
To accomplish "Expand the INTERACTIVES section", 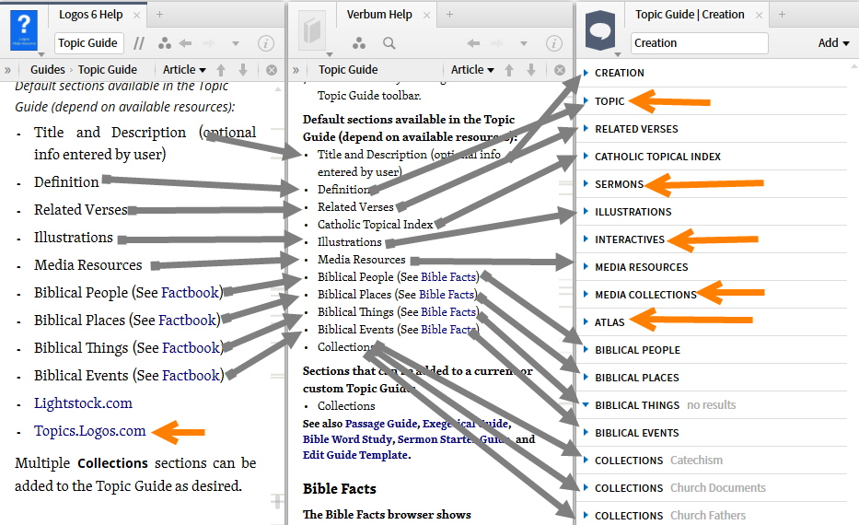I will click(x=586, y=239).
